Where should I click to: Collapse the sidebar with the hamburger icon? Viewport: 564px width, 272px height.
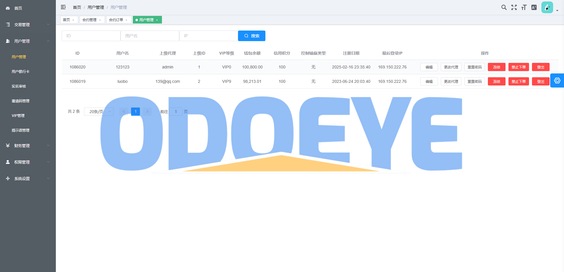point(63,7)
